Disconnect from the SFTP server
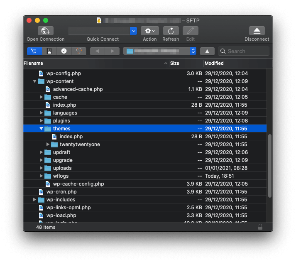The height and width of the screenshot is (262, 296). [257, 31]
